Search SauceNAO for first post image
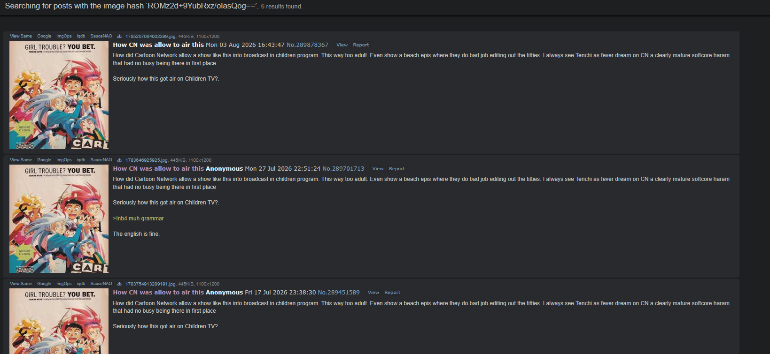The width and height of the screenshot is (770, 354). (x=101, y=36)
